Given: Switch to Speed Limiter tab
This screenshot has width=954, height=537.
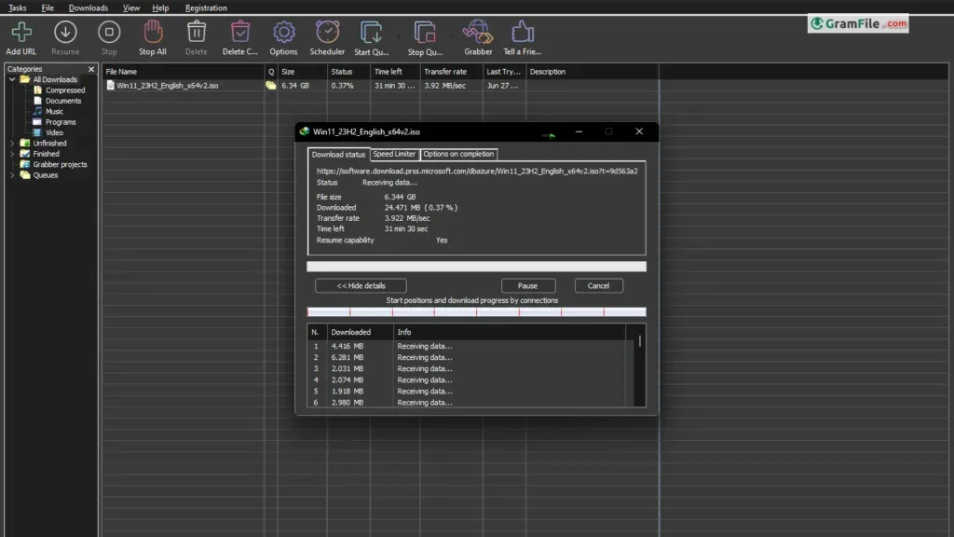Looking at the screenshot, I should 394,154.
